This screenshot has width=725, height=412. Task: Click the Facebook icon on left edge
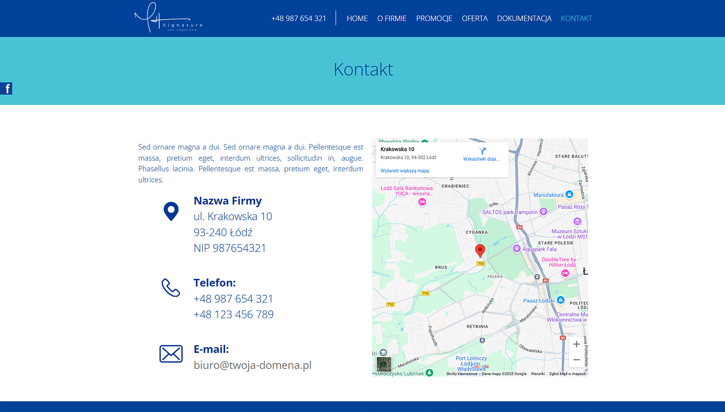(6, 88)
